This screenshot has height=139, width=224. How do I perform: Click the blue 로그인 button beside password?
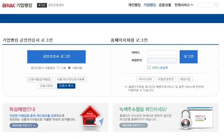tap(189, 57)
